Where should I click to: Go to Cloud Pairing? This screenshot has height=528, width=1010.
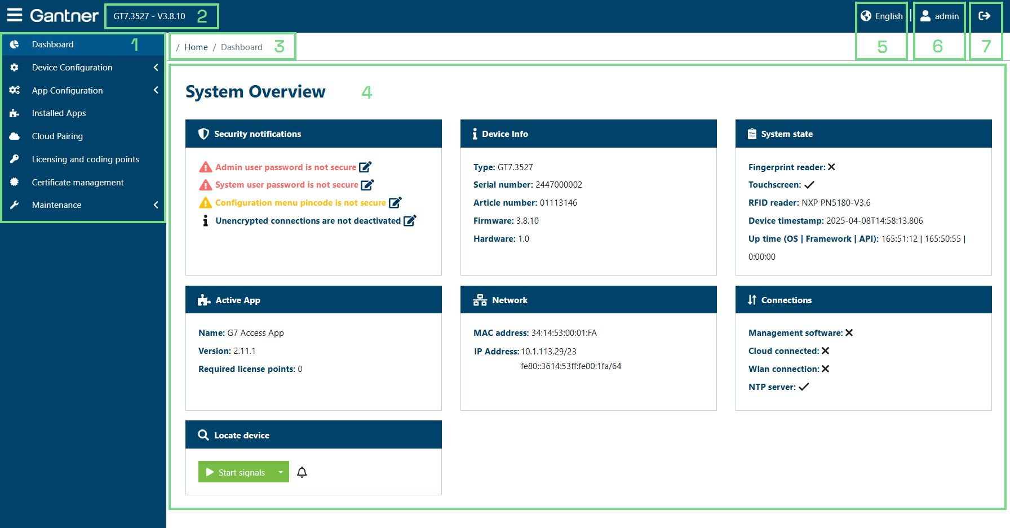click(x=83, y=136)
